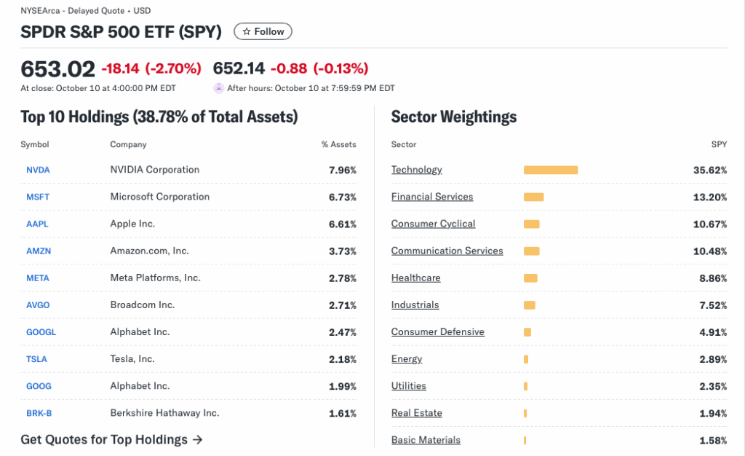745x456 pixels.
Task: Go to the AVGO quote link
Action: (38, 304)
